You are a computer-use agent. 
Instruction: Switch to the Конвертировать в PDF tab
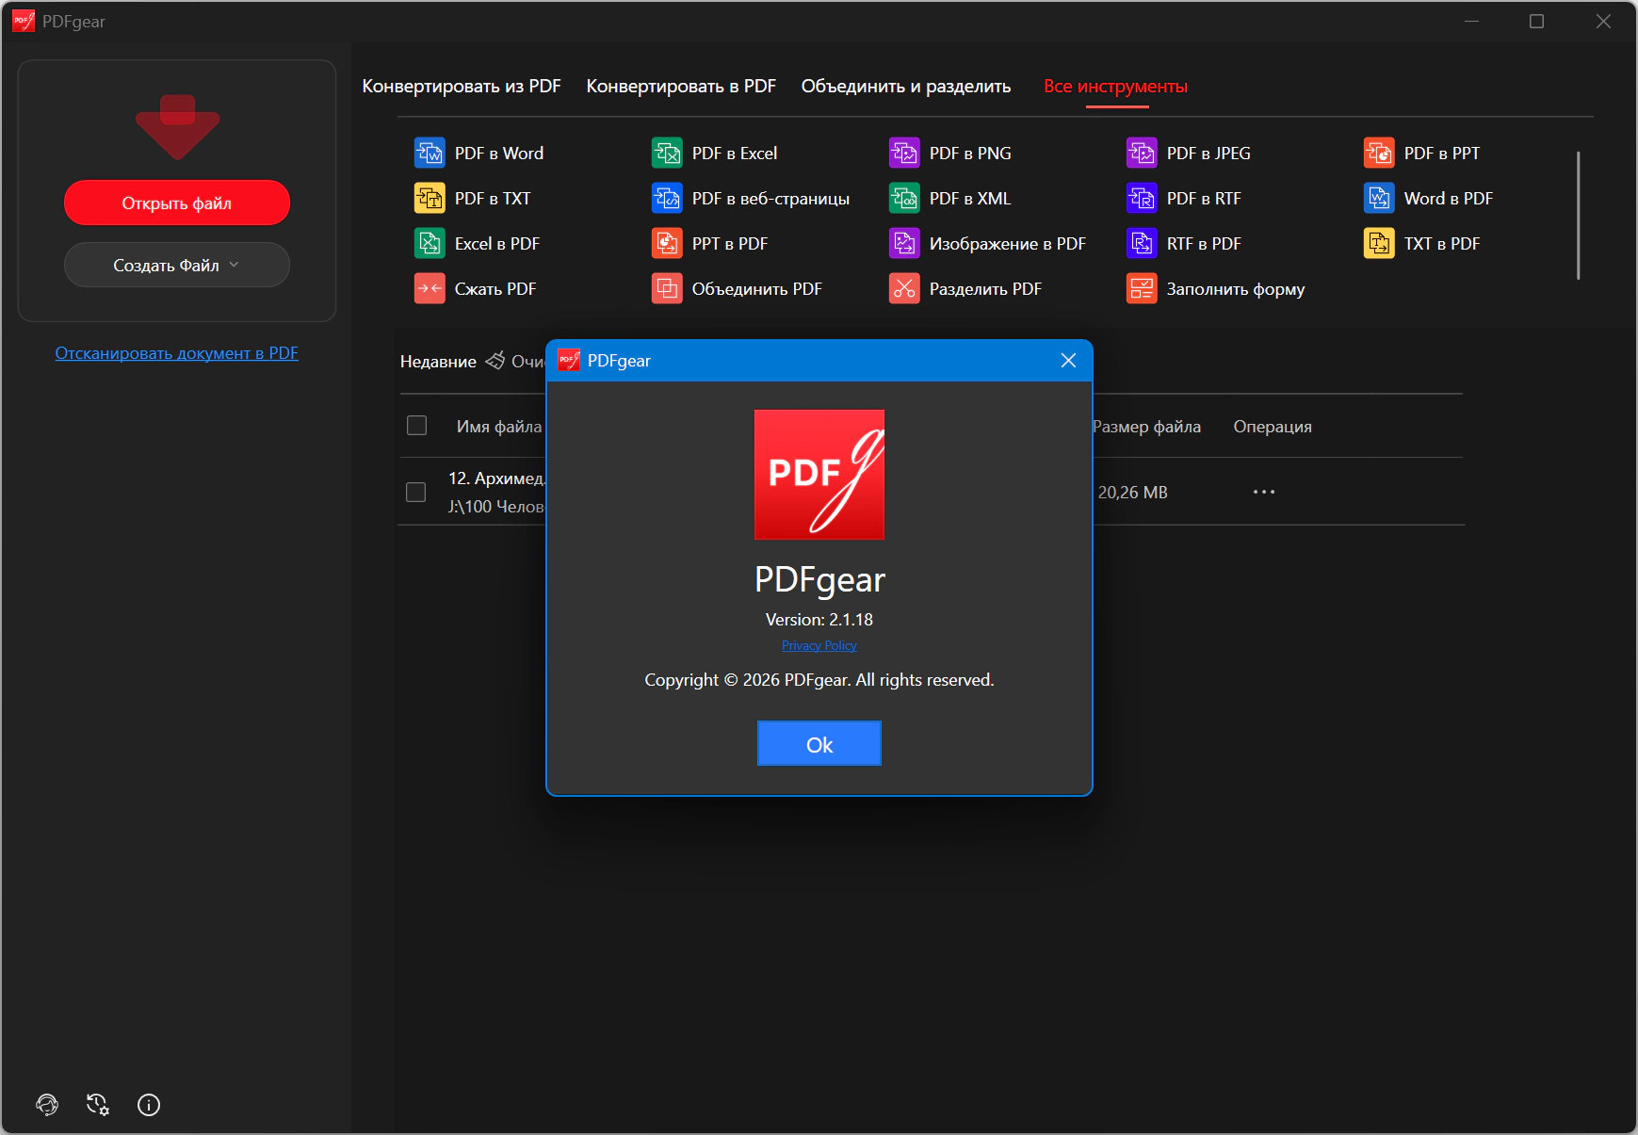pos(681,86)
